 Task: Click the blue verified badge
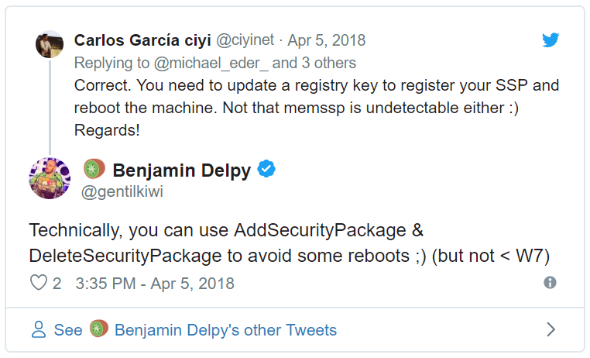click(x=266, y=169)
